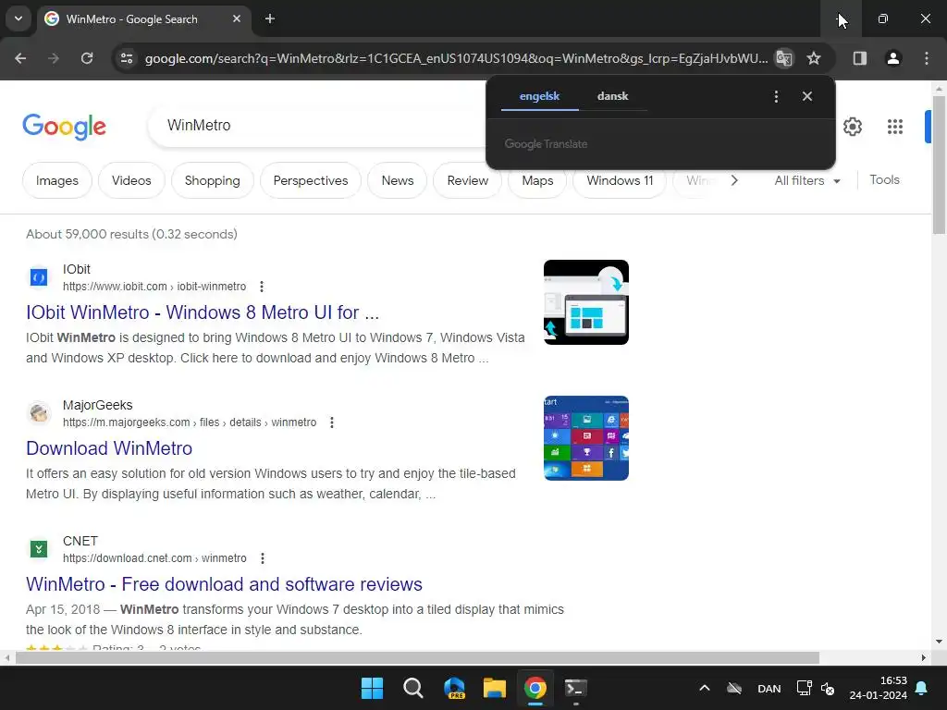The height and width of the screenshot is (710, 947).
Task: Open the tab search dropdown
Action: click(x=18, y=18)
